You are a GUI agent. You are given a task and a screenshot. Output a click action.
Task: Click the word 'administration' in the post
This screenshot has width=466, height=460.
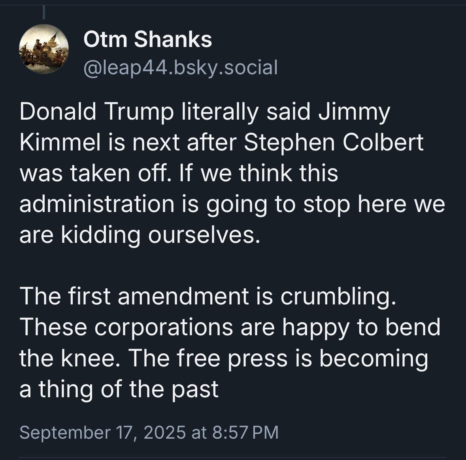pos(97,203)
